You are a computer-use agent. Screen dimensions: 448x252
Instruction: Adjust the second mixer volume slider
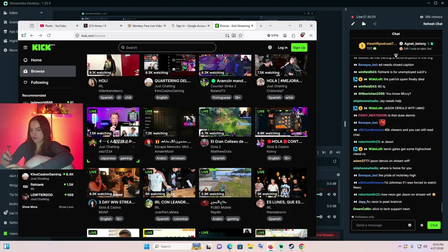pos(320,217)
